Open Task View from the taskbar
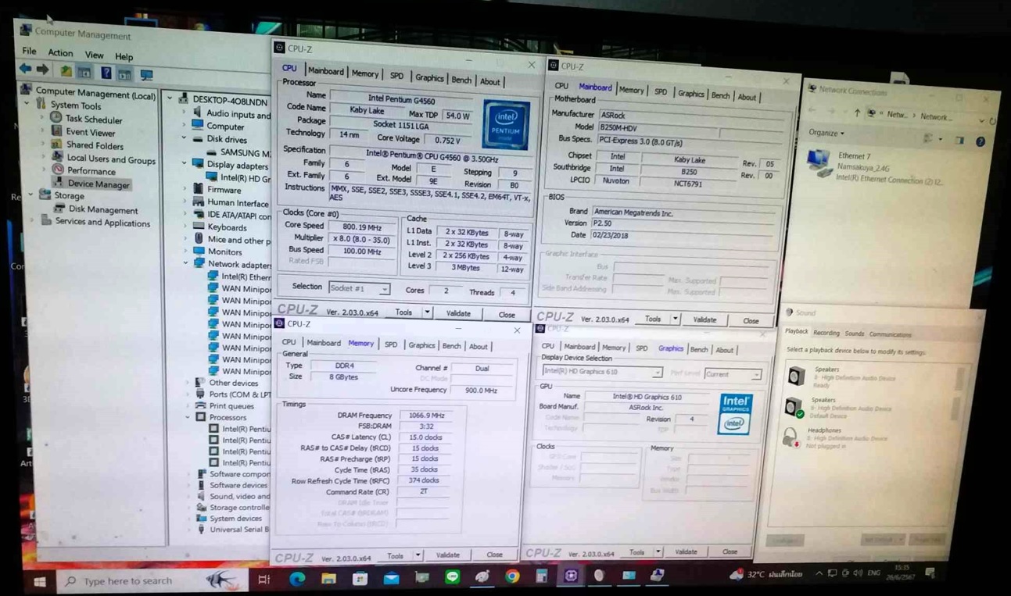This screenshot has width=1011, height=596. (264, 579)
